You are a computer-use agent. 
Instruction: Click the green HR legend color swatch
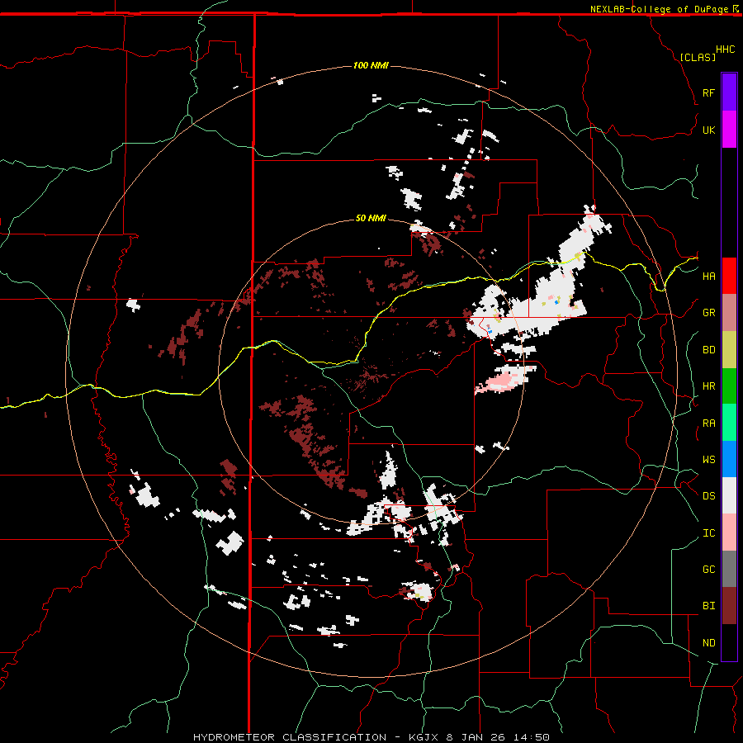[x=729, y=386]
